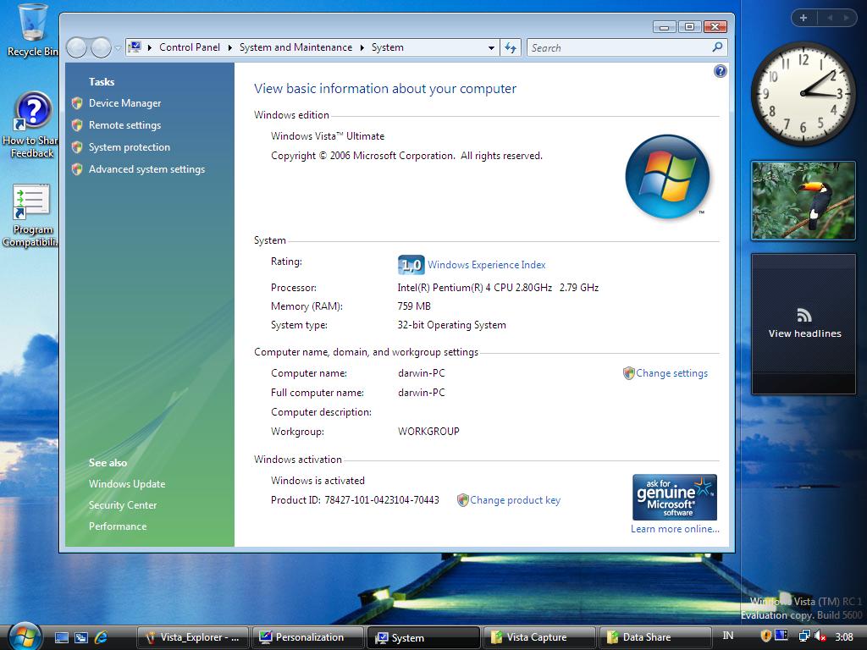
Task: Click the Genuine Microsoft software badge
Action: 674,497
